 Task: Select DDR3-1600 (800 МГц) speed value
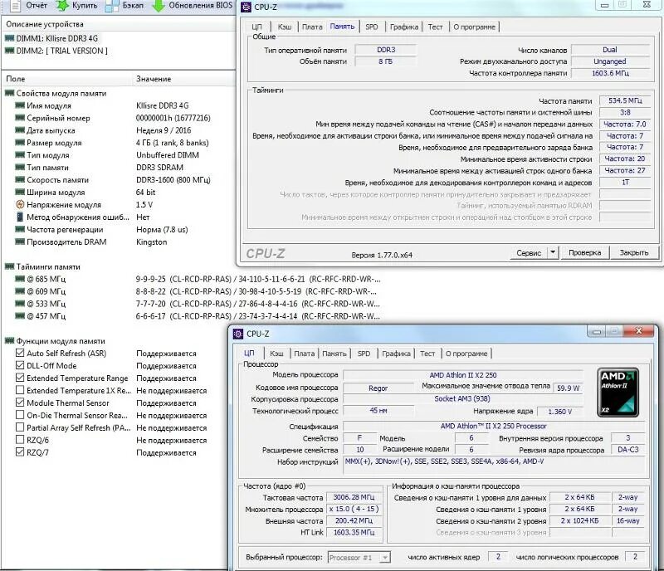173,179
